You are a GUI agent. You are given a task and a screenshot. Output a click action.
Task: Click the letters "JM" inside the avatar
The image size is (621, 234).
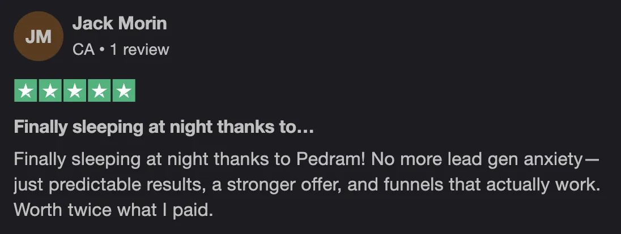[x=39, y=37]
